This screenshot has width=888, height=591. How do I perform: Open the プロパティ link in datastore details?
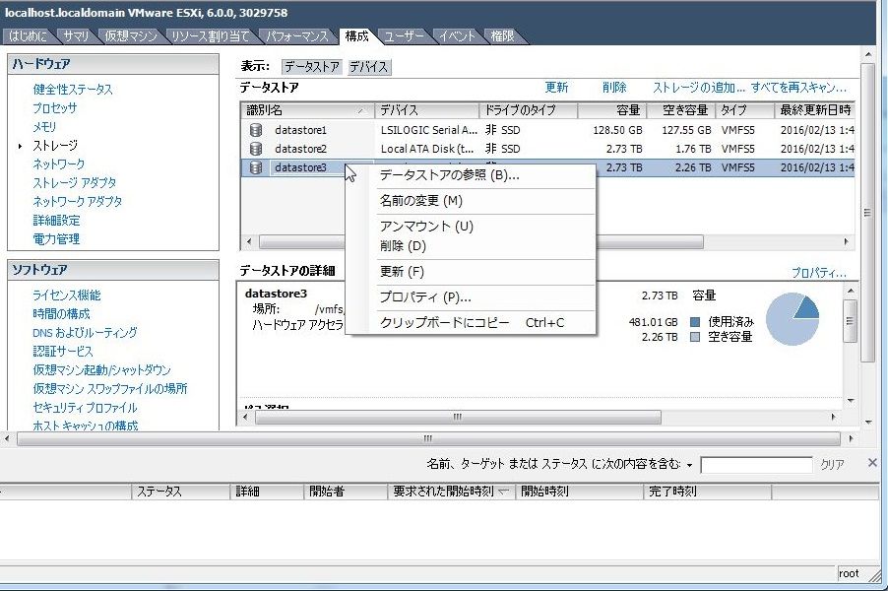[x=819, y=273]
